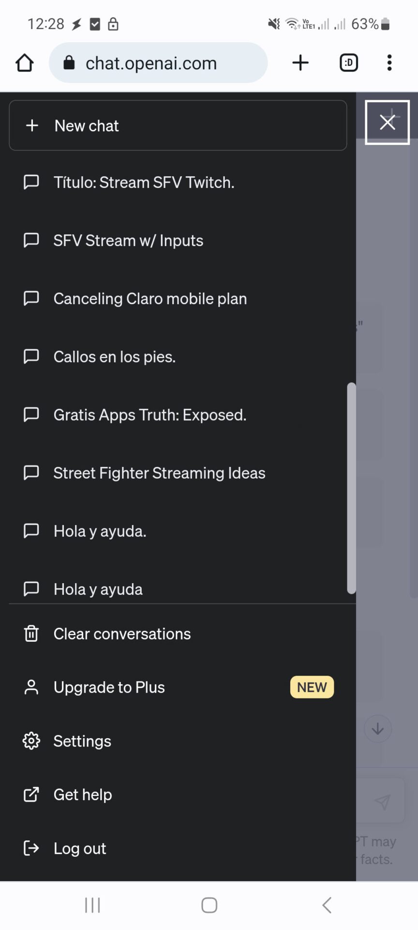Open a new browser tab with plus icon

click(300, 62)
